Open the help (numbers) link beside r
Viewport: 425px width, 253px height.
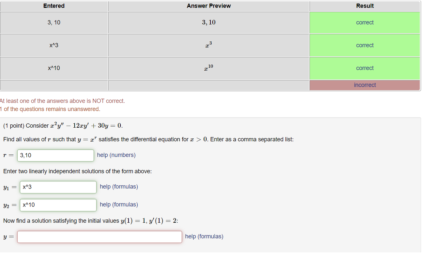(116, 155)
